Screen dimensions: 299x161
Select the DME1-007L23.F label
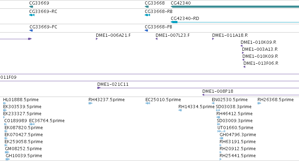173,35
